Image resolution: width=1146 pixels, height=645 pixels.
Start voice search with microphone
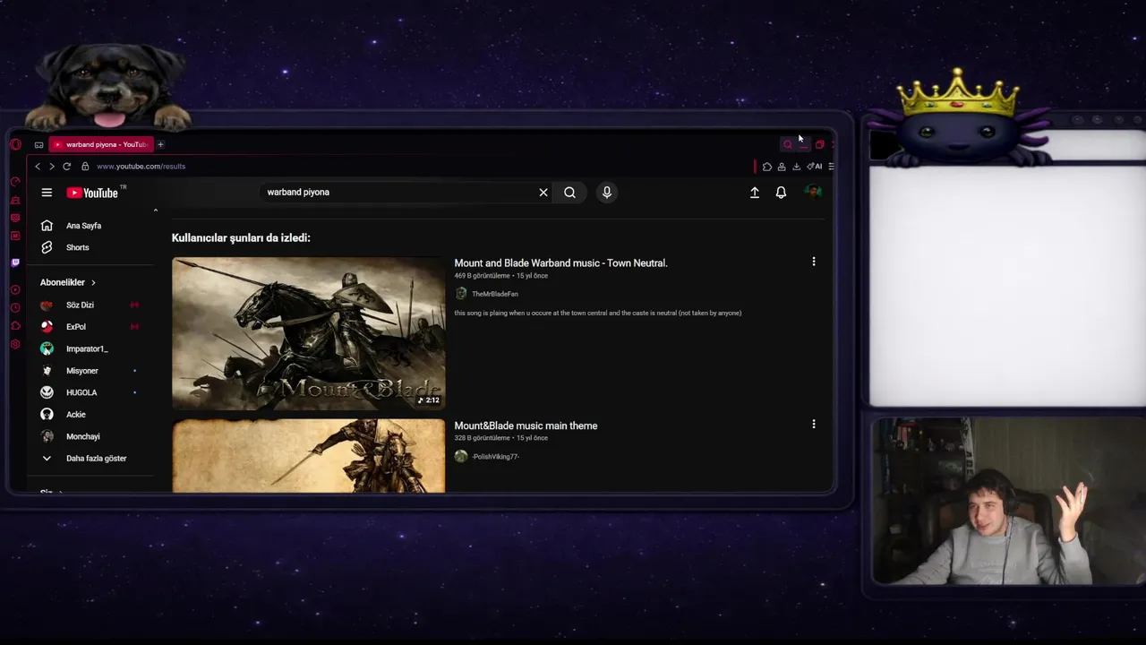607,193
